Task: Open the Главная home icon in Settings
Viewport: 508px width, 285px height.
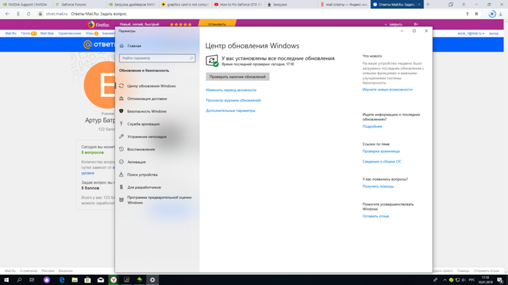Action: [x=121, y=46]
